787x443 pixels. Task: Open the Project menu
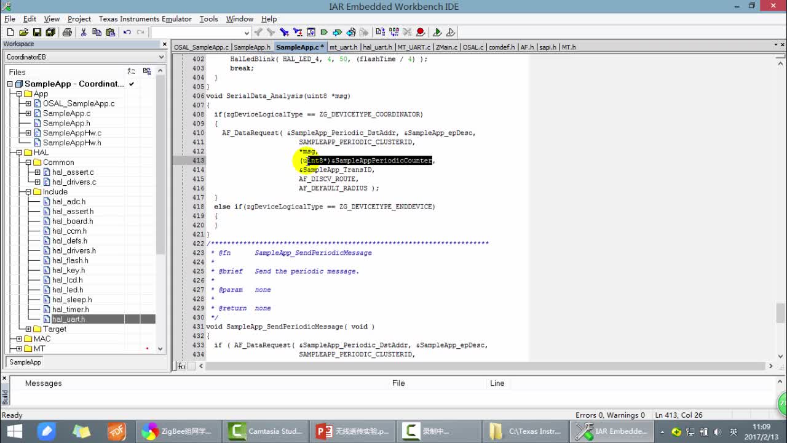tap(79, 19)
